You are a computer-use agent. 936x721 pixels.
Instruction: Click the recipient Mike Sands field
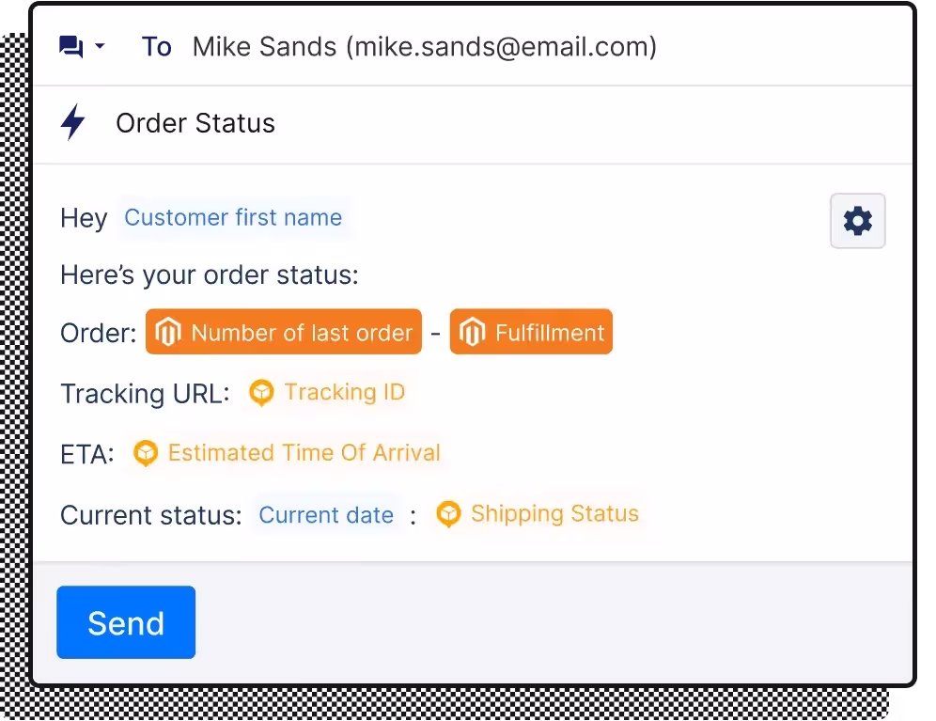(425, 47)
